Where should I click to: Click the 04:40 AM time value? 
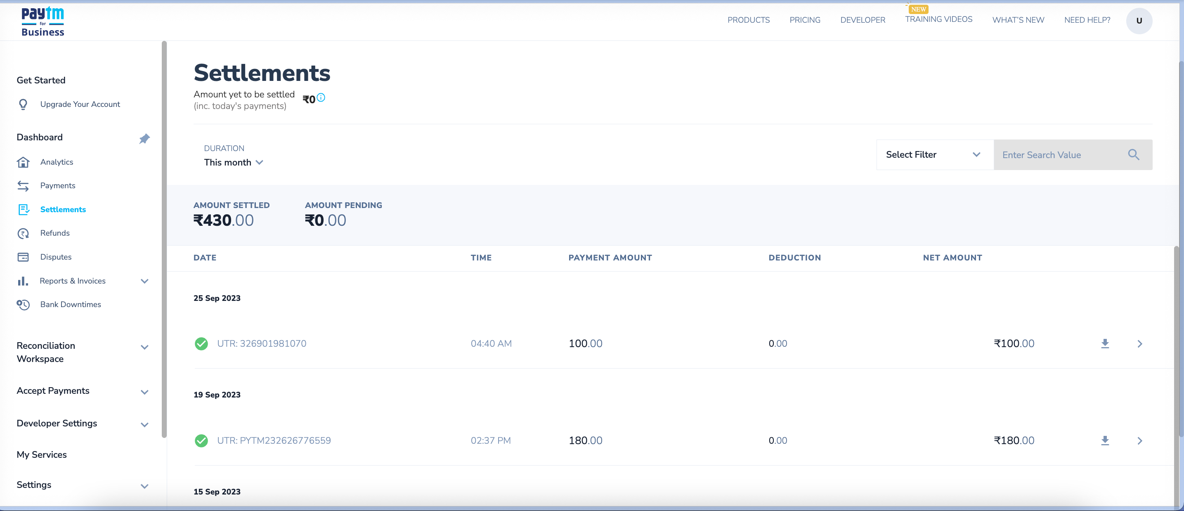coord(491,344)
